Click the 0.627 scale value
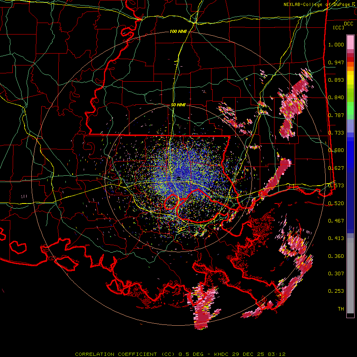This screenshot has width=357, height=357. [336, 168]
